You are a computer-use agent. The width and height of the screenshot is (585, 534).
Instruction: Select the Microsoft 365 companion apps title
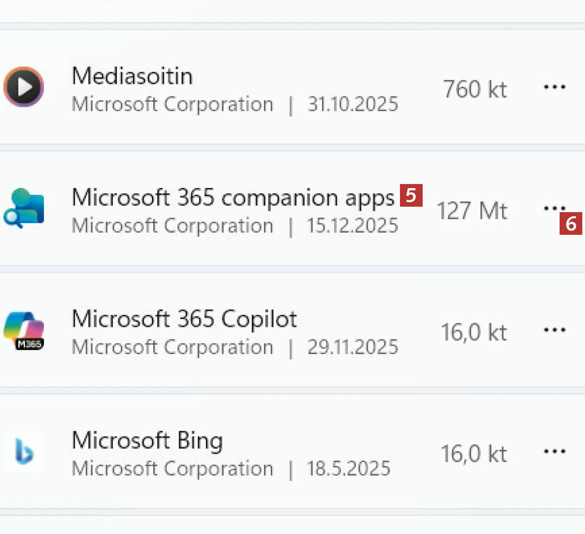click(x=233, y=198)
